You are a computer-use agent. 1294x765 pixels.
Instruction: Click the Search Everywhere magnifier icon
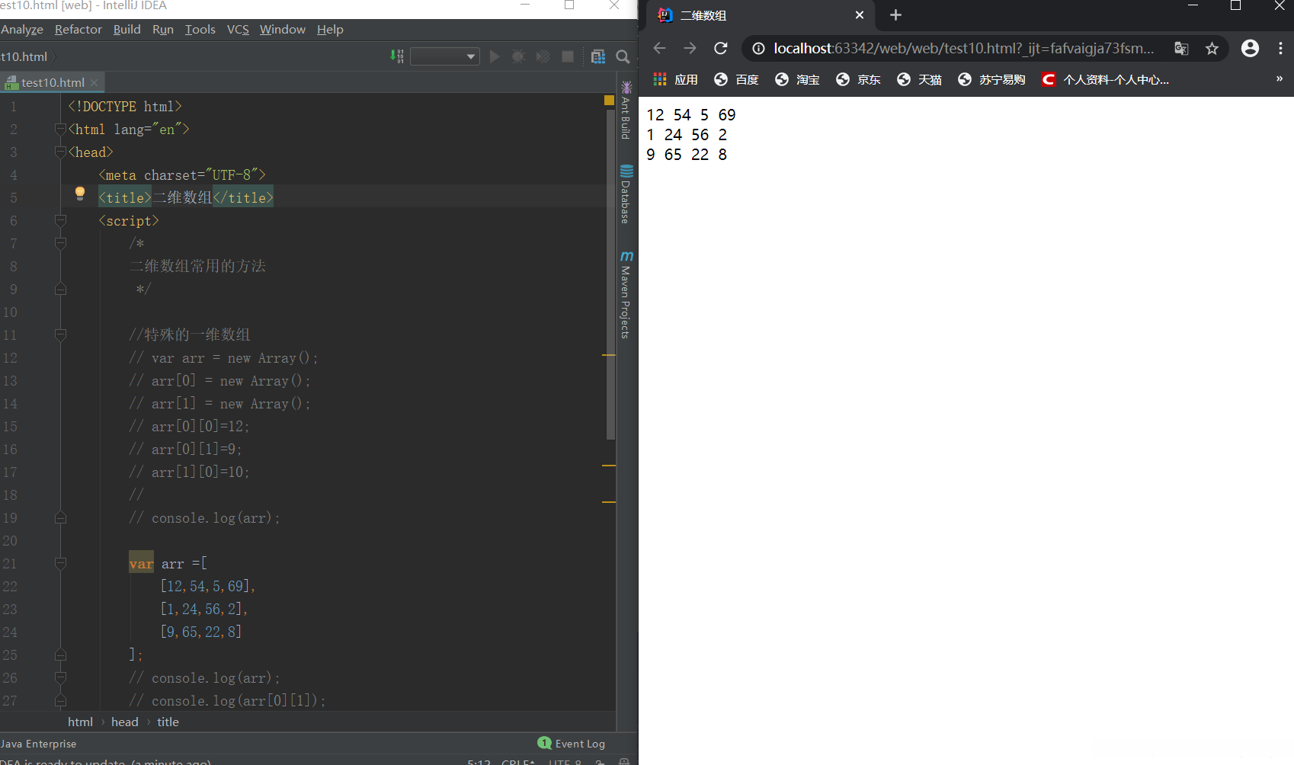click(x=623, y=56)
